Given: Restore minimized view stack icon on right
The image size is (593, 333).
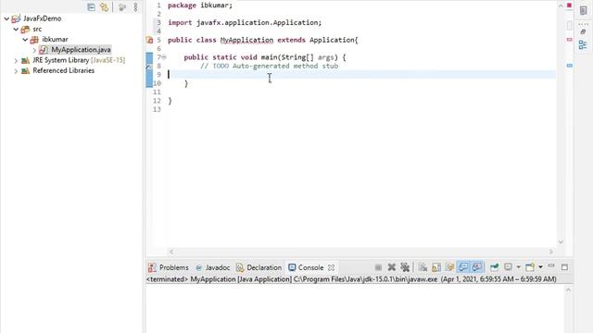Looking at the screenshot, I should pos(583,32).
